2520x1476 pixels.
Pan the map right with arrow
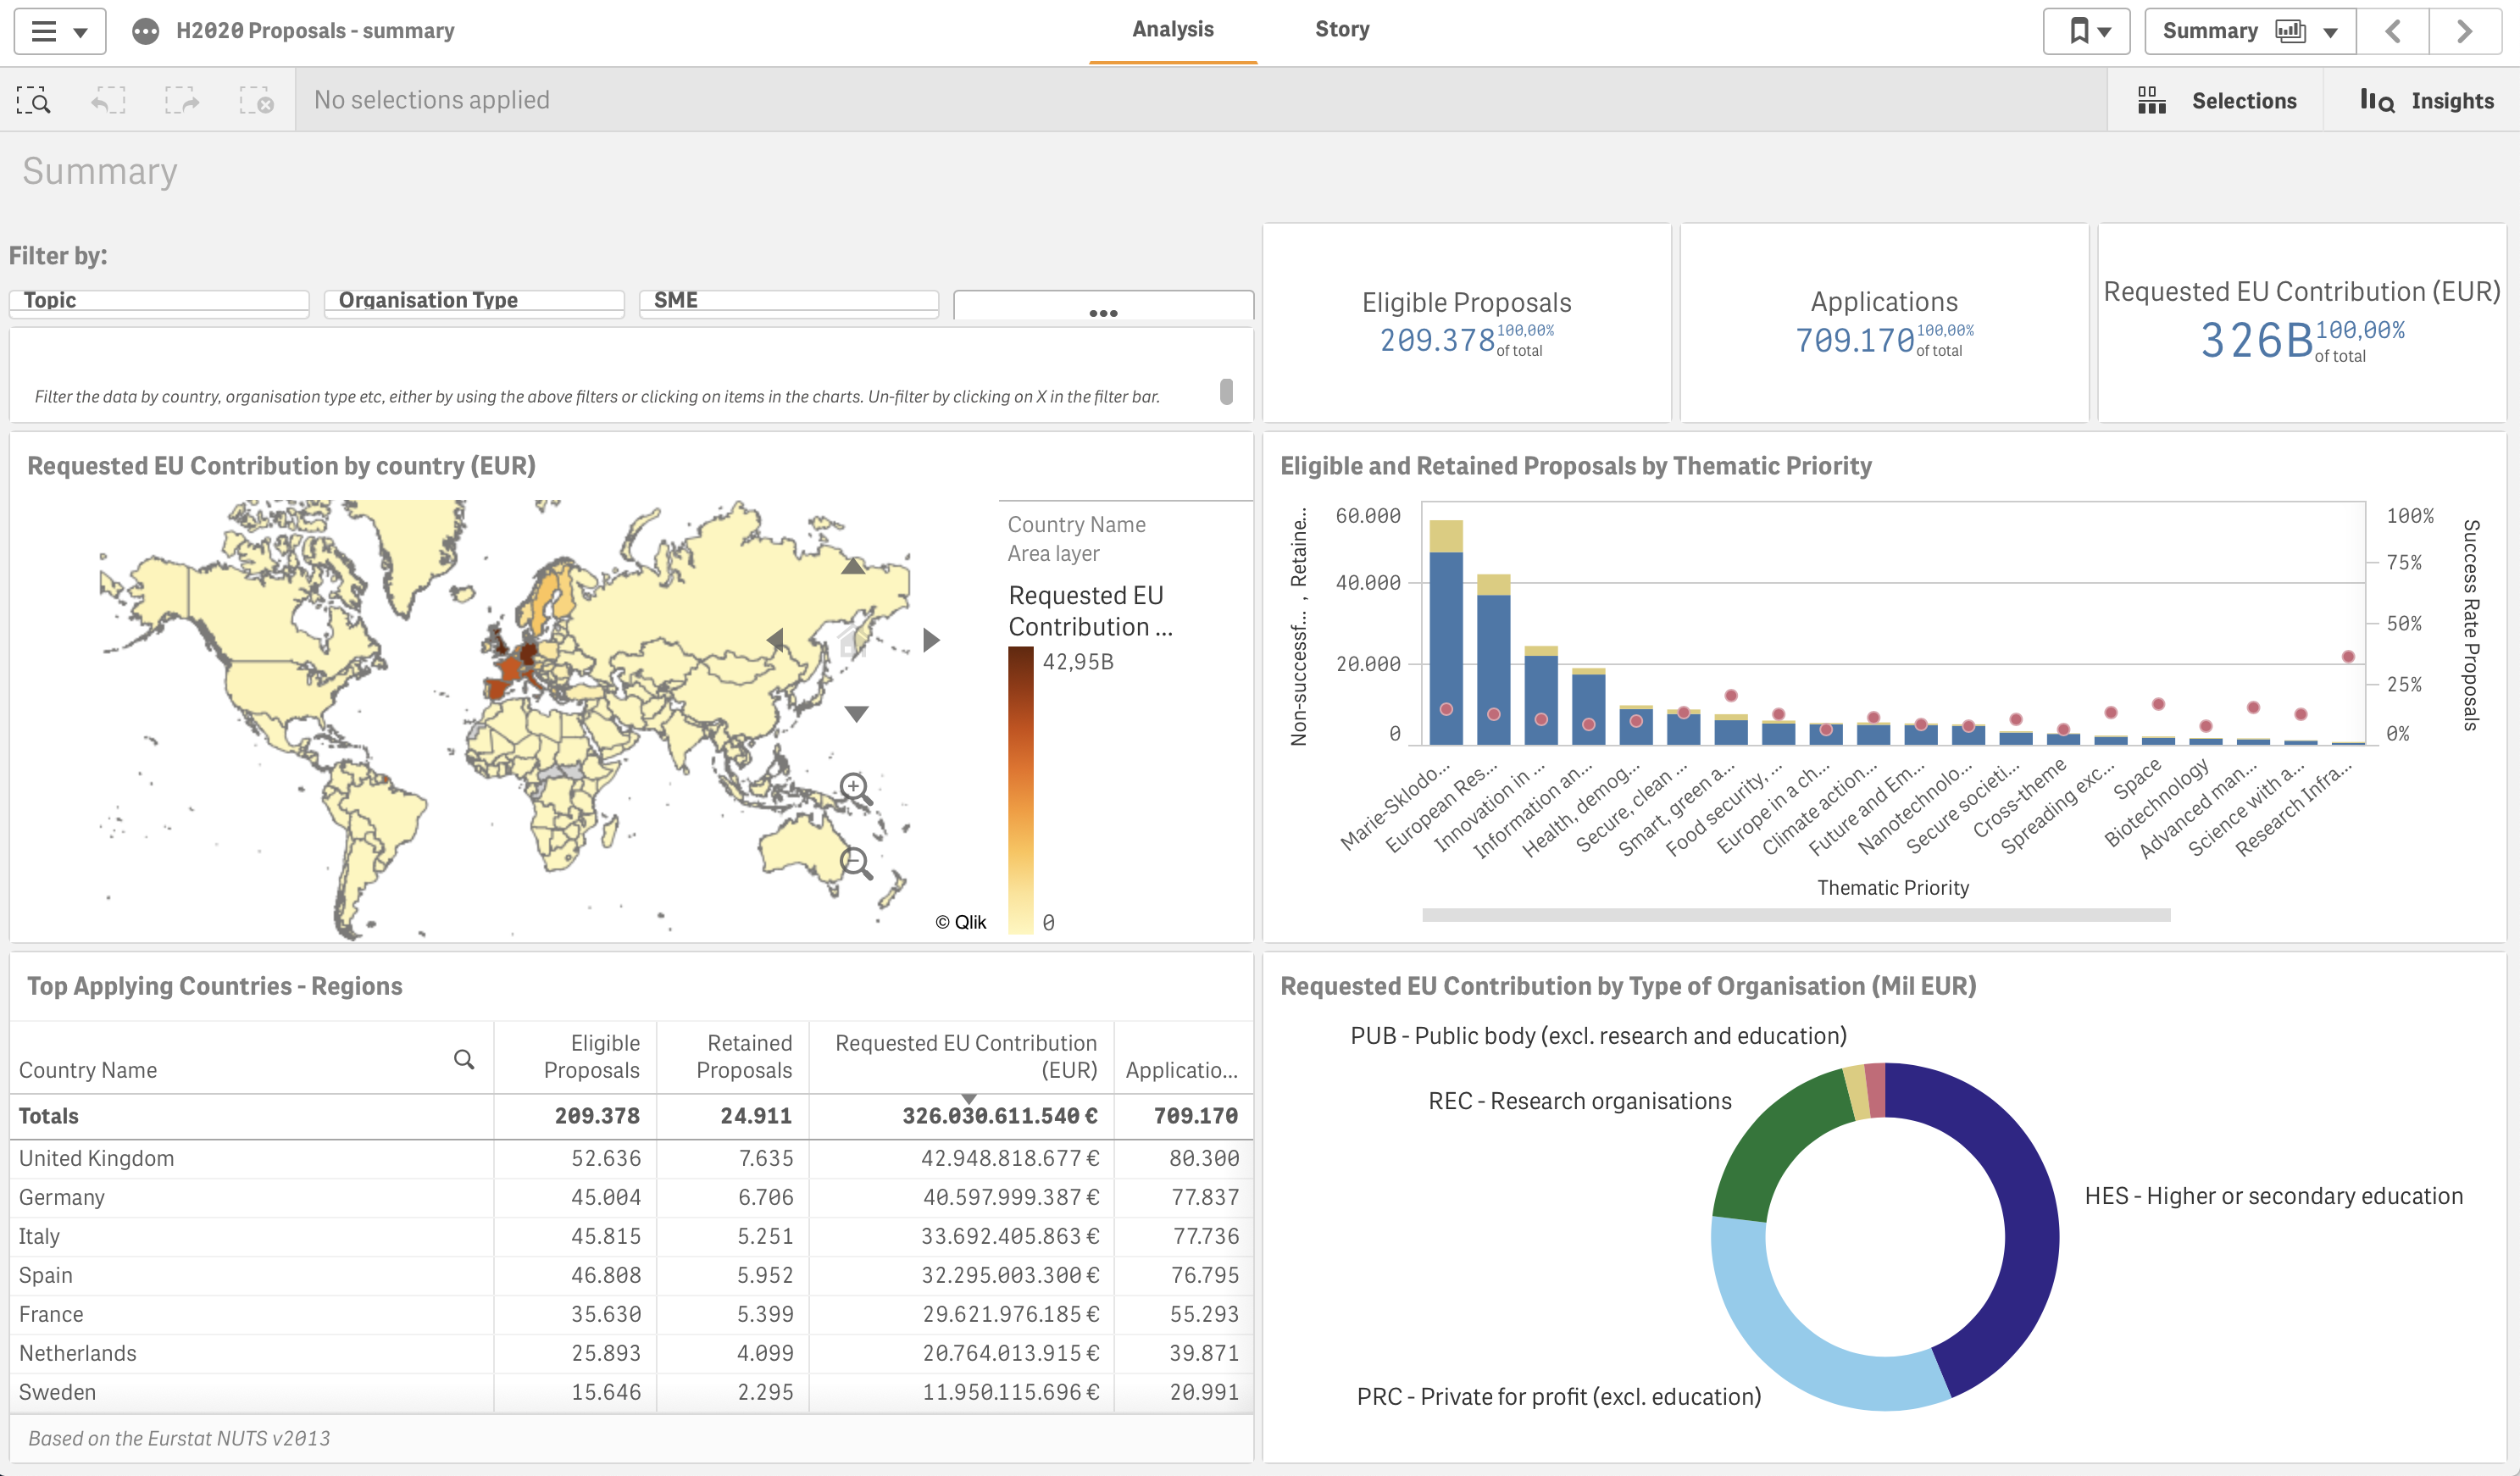coord(931,640)
